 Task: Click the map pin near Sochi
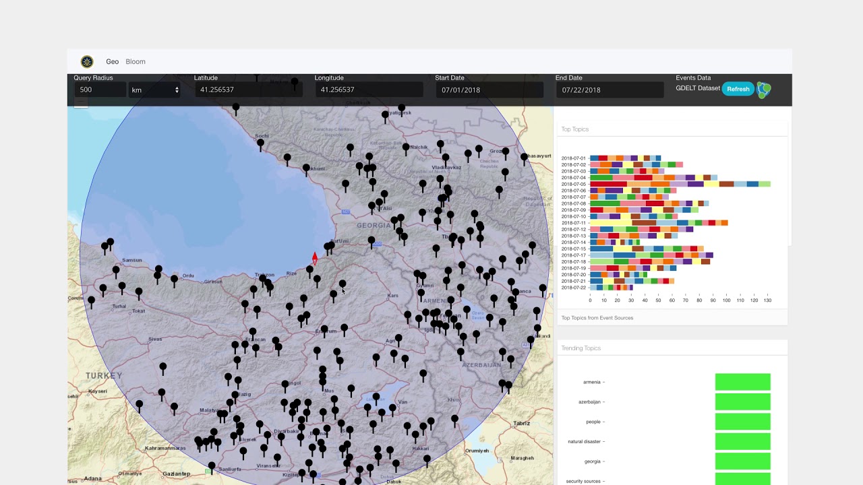(260, 143)
